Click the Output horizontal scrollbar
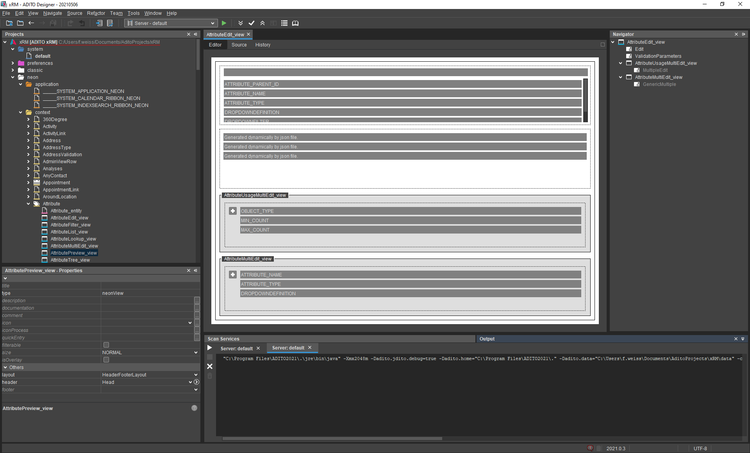Viewport: 750px width, 453px height. (332, 439)
